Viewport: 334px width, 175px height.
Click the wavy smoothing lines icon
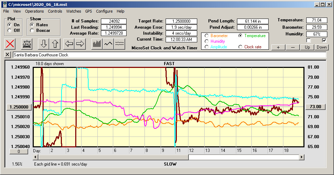pos(120,44)
